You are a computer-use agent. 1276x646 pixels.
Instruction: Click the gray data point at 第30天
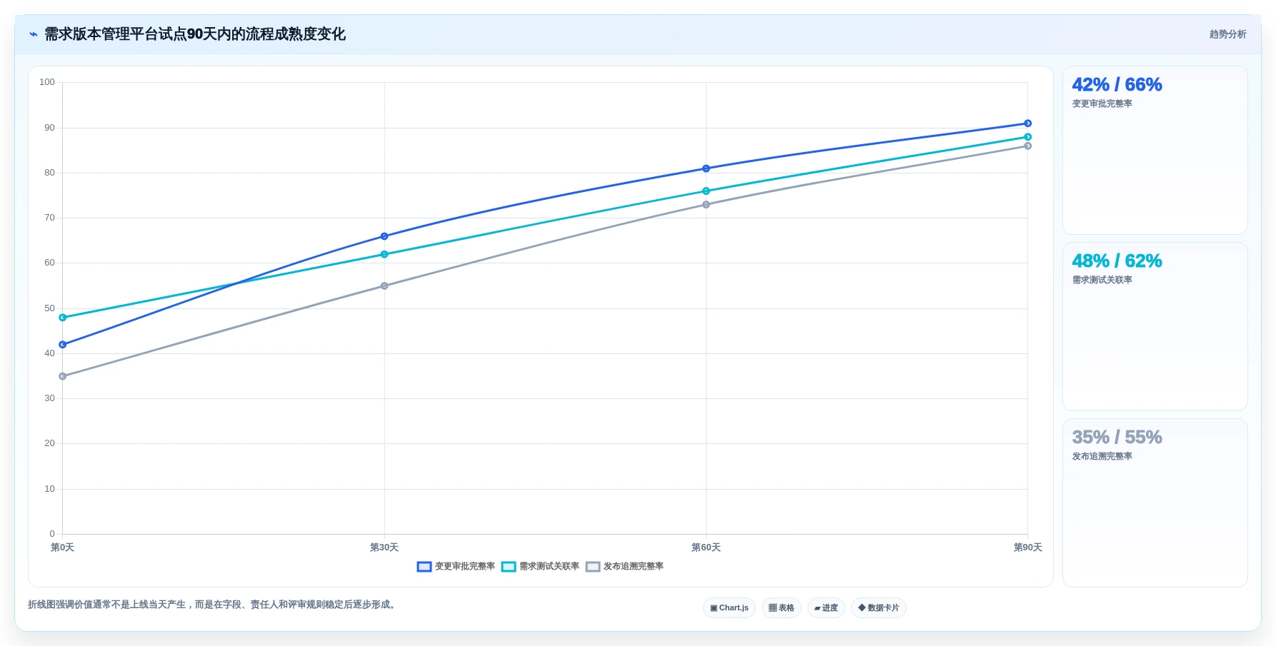click(x=384, y=286)
